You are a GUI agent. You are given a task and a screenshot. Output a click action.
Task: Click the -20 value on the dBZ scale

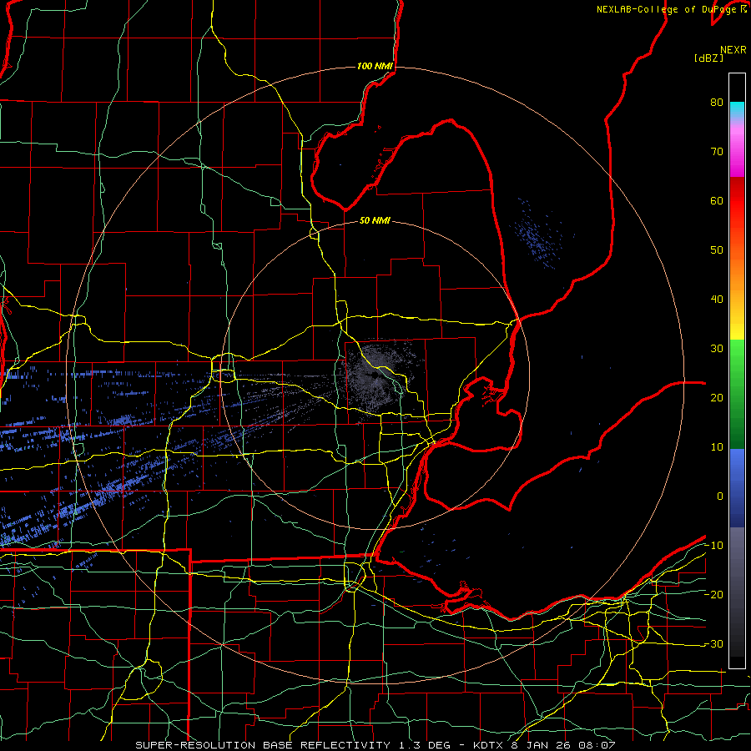tap(713, 594)
